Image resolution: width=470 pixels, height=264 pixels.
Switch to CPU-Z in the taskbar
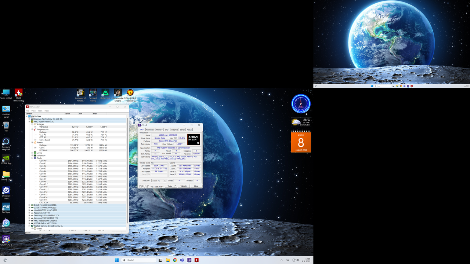[189, 260]
